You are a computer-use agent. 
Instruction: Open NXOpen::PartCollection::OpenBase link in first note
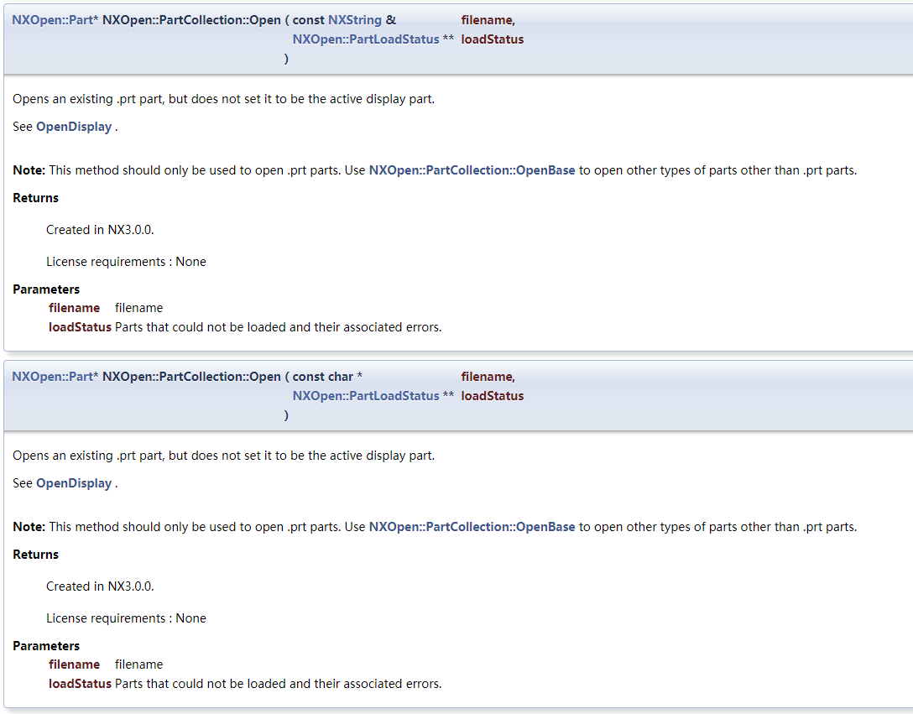click(x=472, y=170)
